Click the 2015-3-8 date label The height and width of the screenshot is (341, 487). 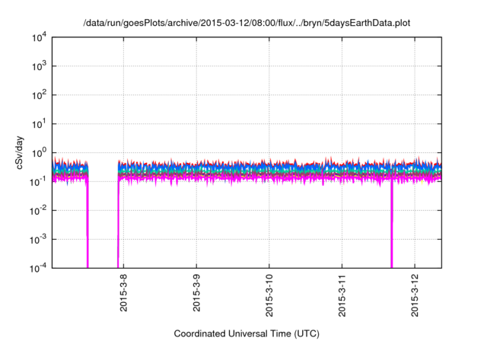pos(123,292)
